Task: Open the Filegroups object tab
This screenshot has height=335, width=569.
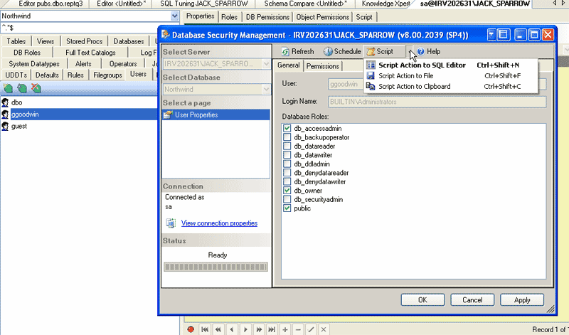Action: (x=107, y=75)
